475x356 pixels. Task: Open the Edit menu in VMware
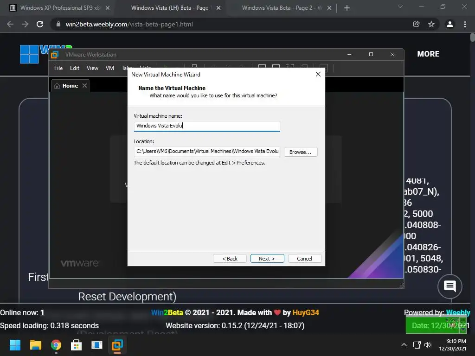(x=75, y=68)
